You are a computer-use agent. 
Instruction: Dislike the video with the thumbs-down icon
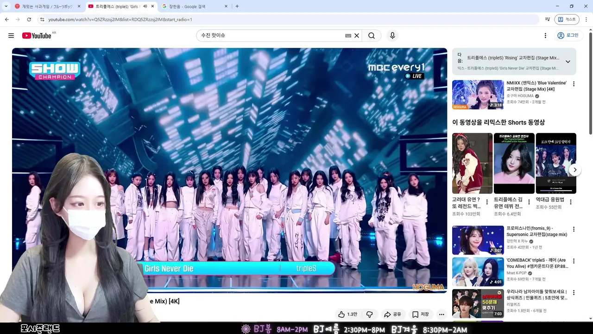click(x=369, y=315)
